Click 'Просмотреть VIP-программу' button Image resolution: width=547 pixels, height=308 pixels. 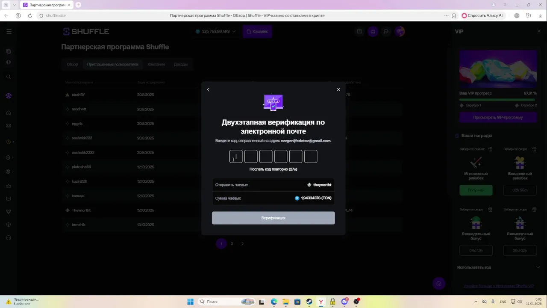coord(498,117)
